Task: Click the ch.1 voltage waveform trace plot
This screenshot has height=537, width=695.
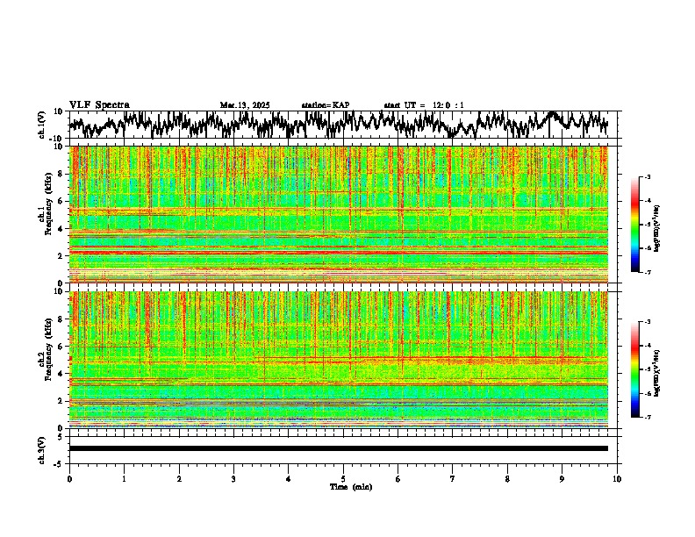Action: [339, 125]
